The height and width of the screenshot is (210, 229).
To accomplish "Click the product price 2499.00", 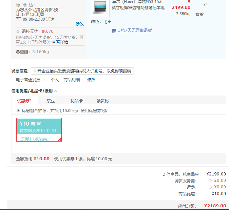I will coord(181,7).
